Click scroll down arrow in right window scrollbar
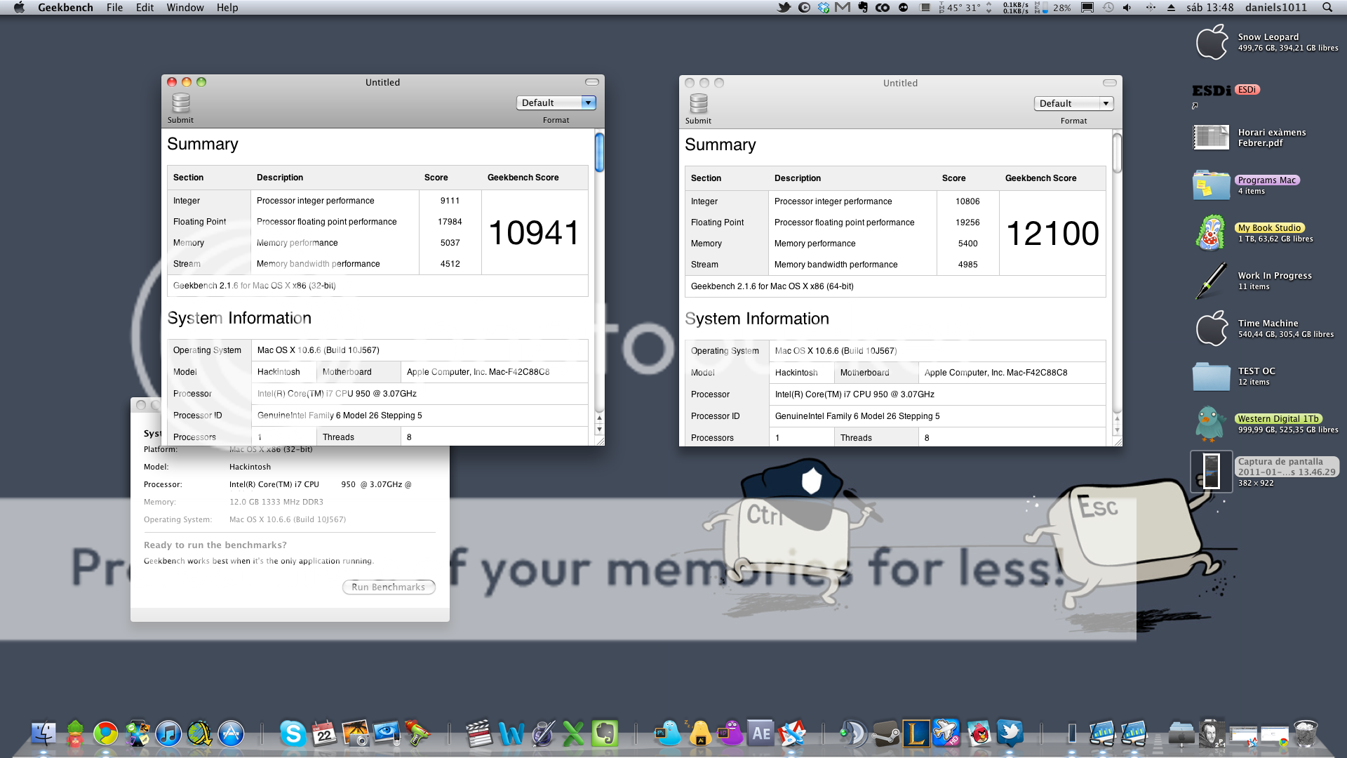The height and width of the screenshot is (758, 1347). 1117,430
